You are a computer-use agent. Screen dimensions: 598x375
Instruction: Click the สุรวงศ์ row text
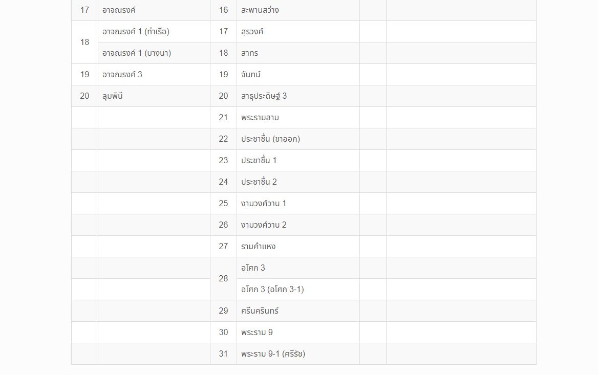pos(252,32)
